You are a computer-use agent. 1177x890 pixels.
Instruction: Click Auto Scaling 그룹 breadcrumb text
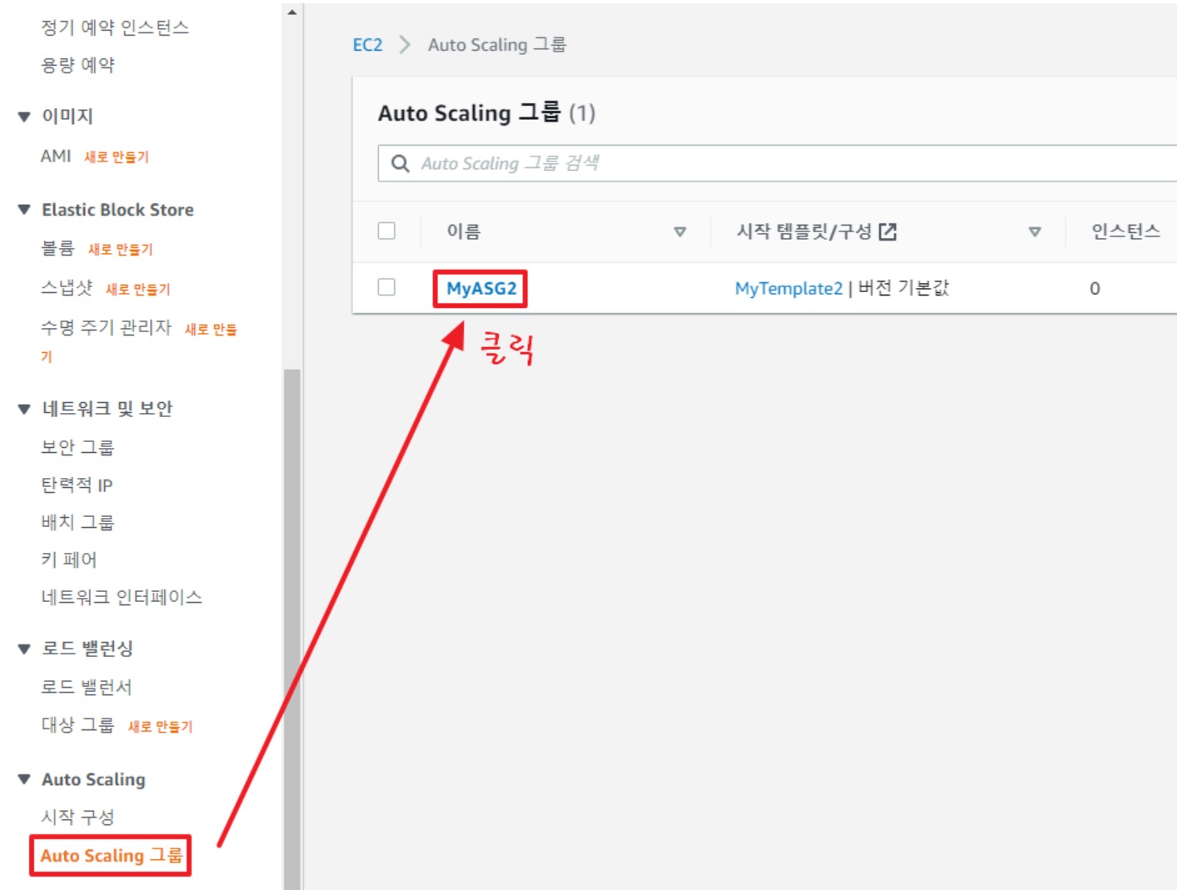click(497, 45)
